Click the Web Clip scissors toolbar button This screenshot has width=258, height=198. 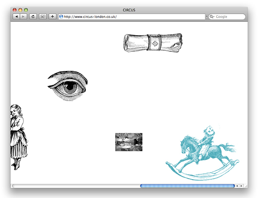click(43, 16)
